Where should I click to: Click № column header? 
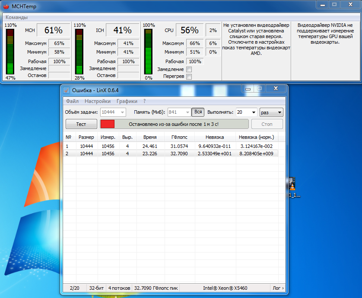click(x=68, y=137)
